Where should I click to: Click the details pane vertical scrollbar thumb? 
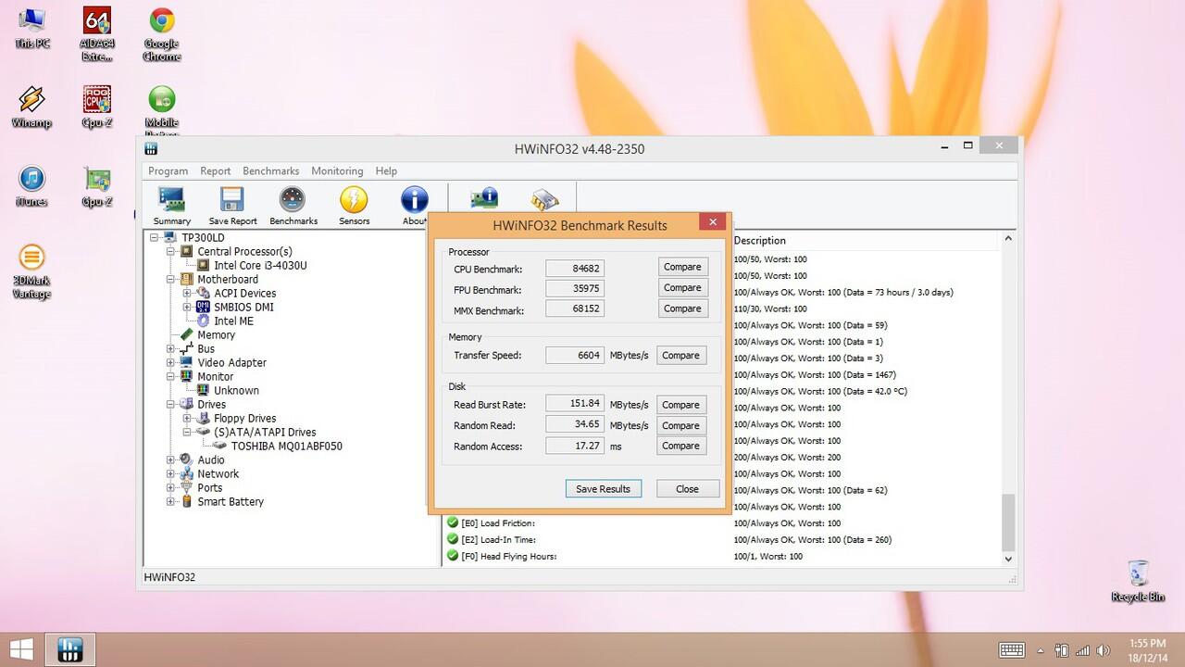tap(1008, 522)
